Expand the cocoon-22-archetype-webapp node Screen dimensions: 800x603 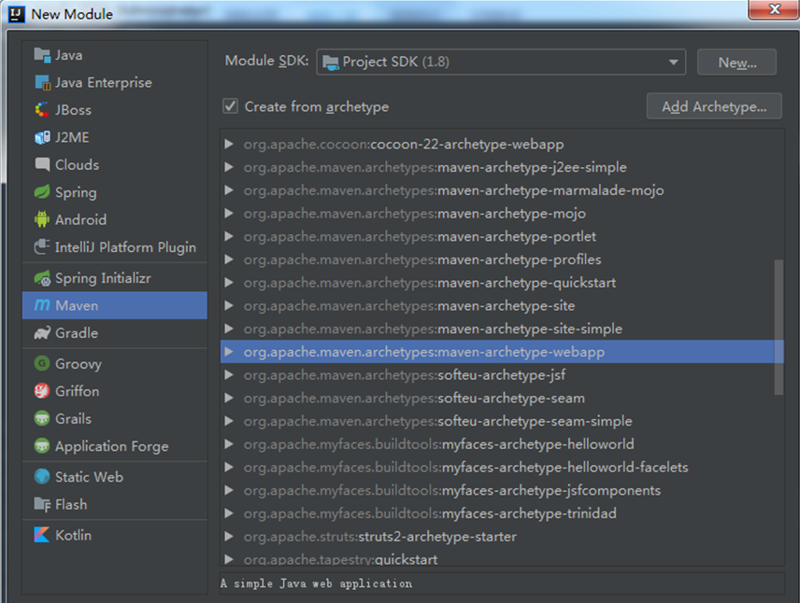pyautogui.click(x=229, y=145)
